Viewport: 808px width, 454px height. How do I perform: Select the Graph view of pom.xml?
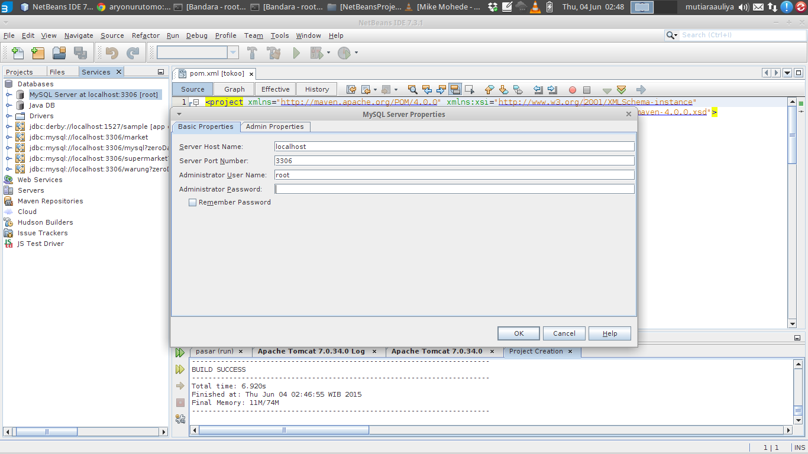pos(234,89)
